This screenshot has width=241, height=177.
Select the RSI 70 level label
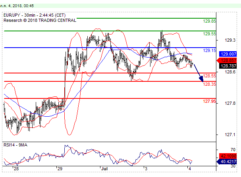233,150
